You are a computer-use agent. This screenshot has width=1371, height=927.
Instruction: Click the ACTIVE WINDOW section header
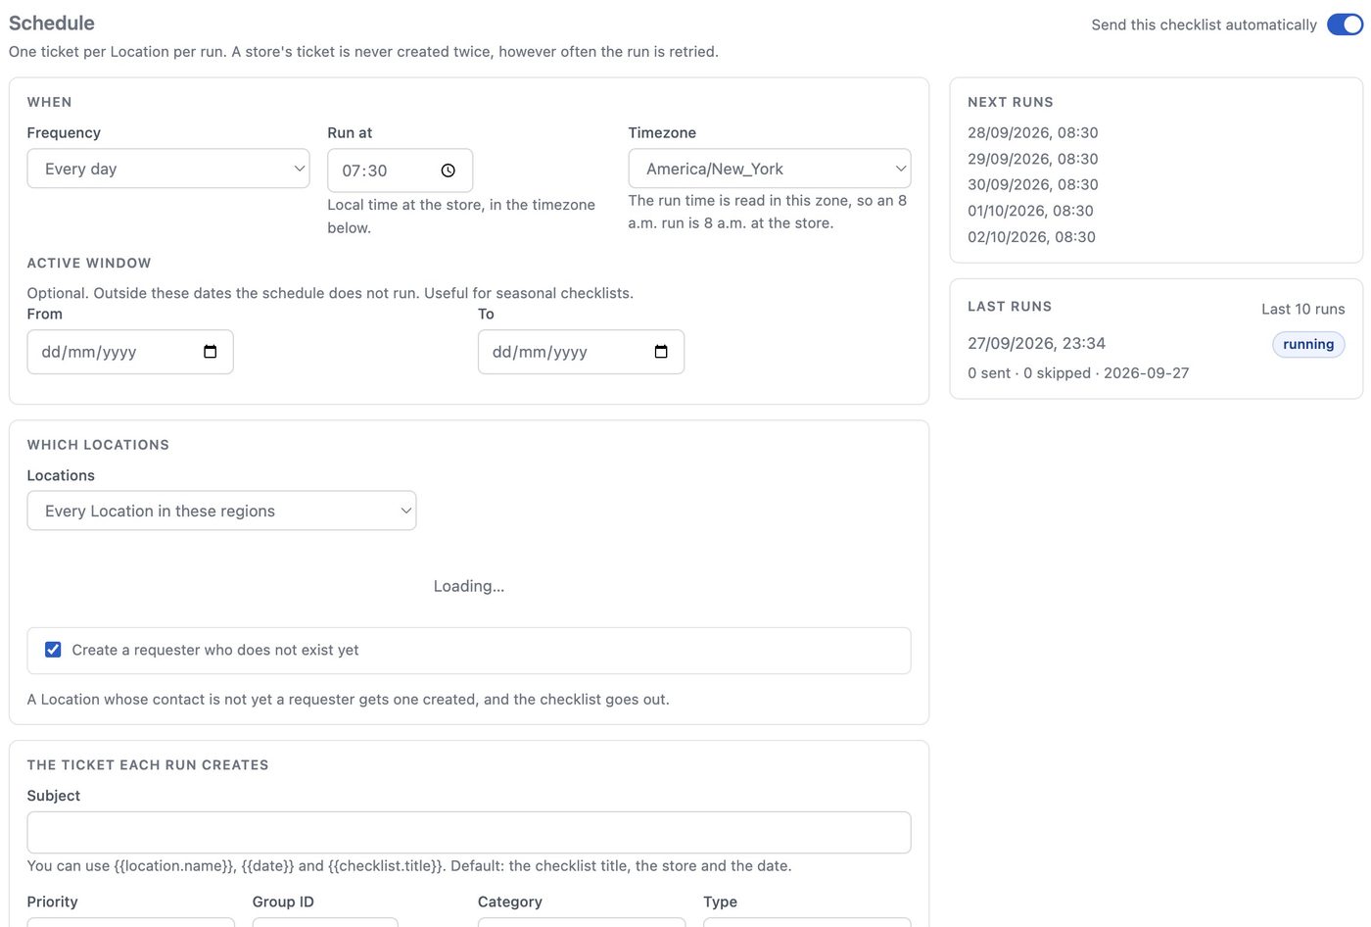(x=89, y=263)
